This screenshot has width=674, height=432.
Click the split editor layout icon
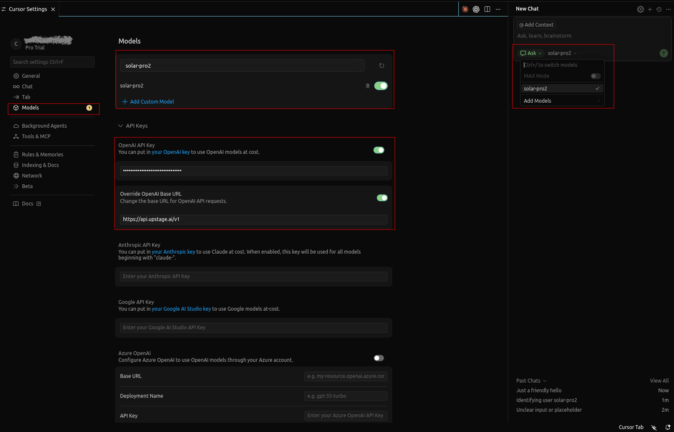(487, 9)
